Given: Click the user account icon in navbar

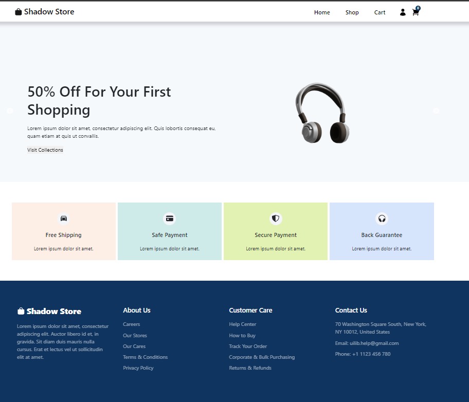Looking at the screenshot, I should coord(403,12).
